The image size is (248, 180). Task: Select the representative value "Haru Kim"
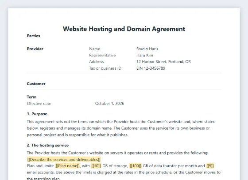tap(144, 55)
